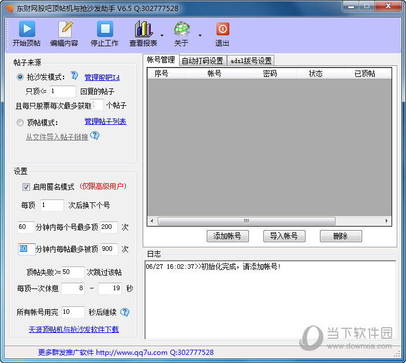Click help icon beside 抢沙发模式
This screenshot has width=406, height=363.
(75, 76)
